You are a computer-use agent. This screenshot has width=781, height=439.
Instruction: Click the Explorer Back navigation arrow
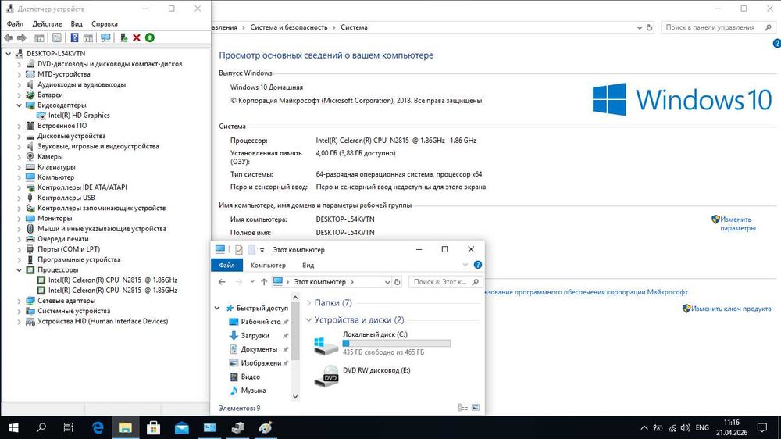(x=222, y=282)
